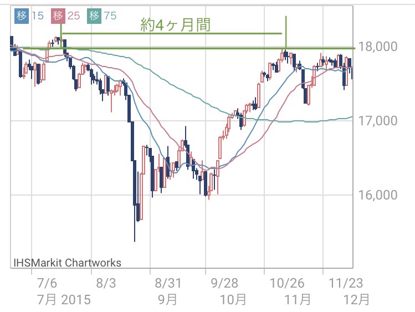Click the 8/3 date marker

point(106,283)
